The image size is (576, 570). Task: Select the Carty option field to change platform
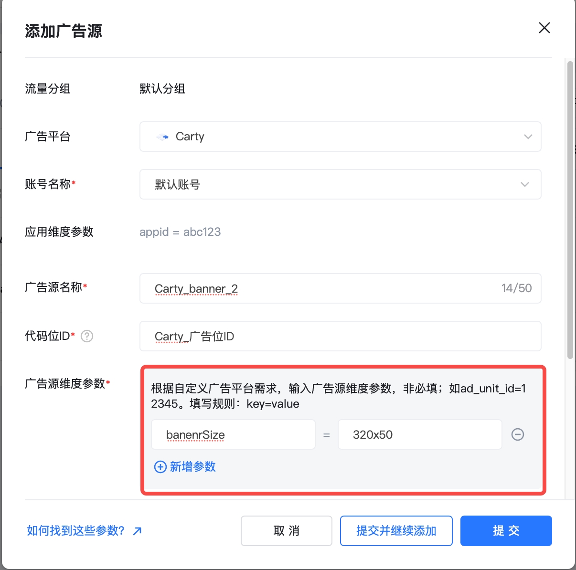[340, 137]
